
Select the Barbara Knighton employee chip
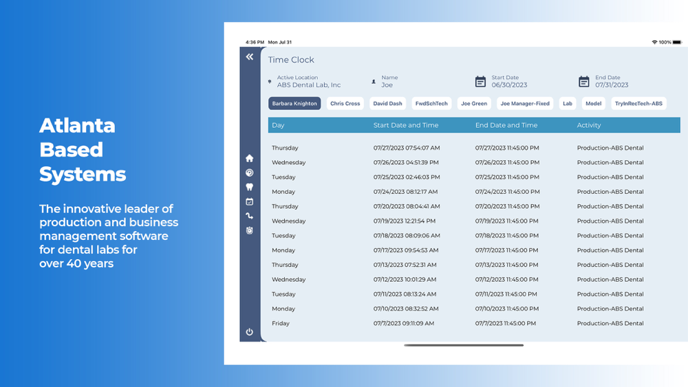coord(294,103)
